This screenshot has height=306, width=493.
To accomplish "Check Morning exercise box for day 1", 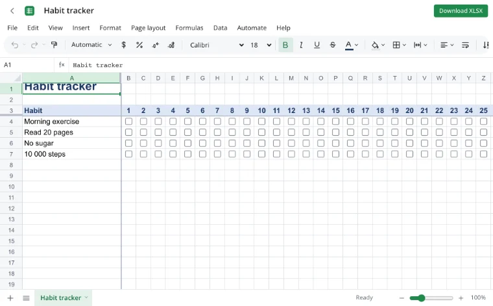I will click(128, 121).
